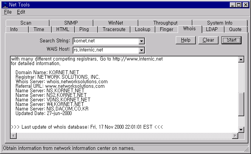The width and height of the screenshot is (251, 154).
Task: Click the 'for detailed information.' line
Action: (x=36, y=64)
